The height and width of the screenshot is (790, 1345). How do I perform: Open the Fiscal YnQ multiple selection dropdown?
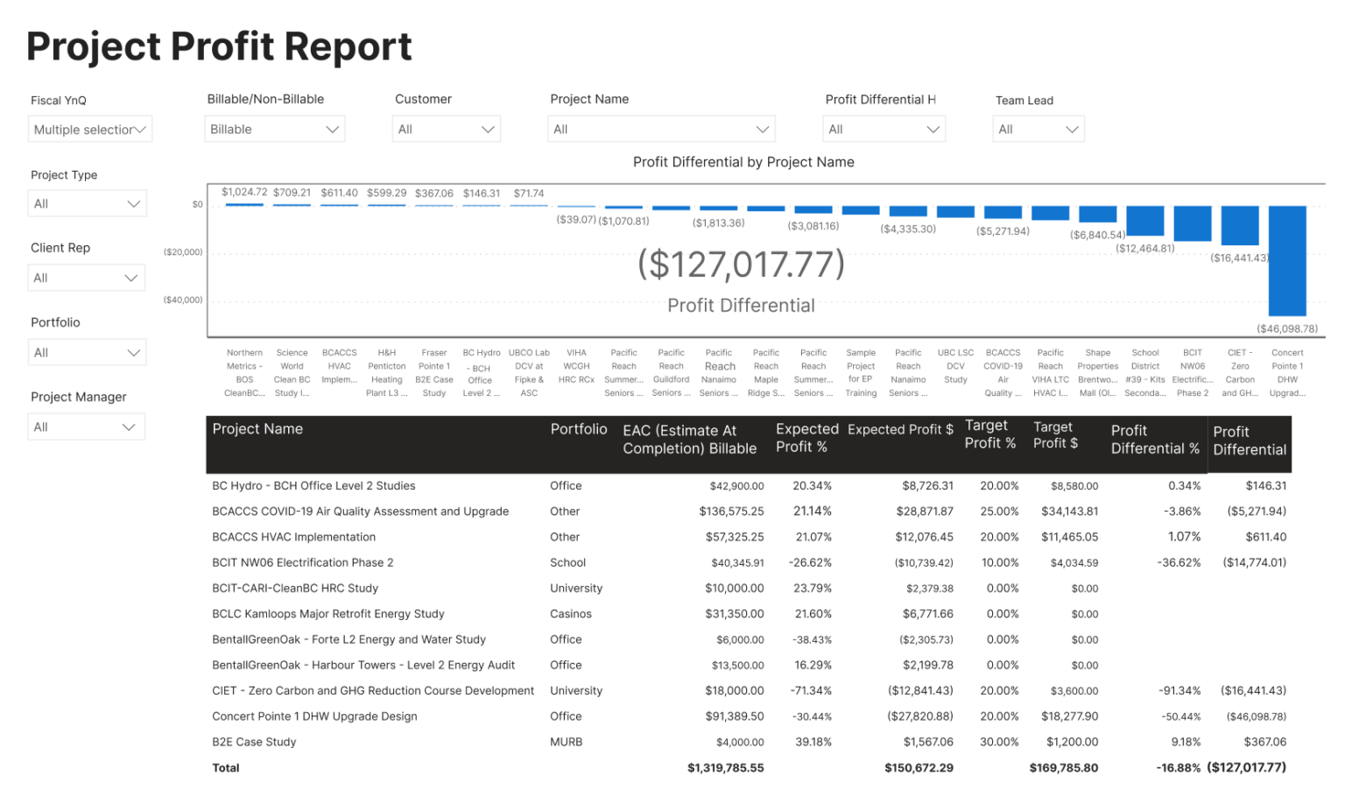coord(89,129)
